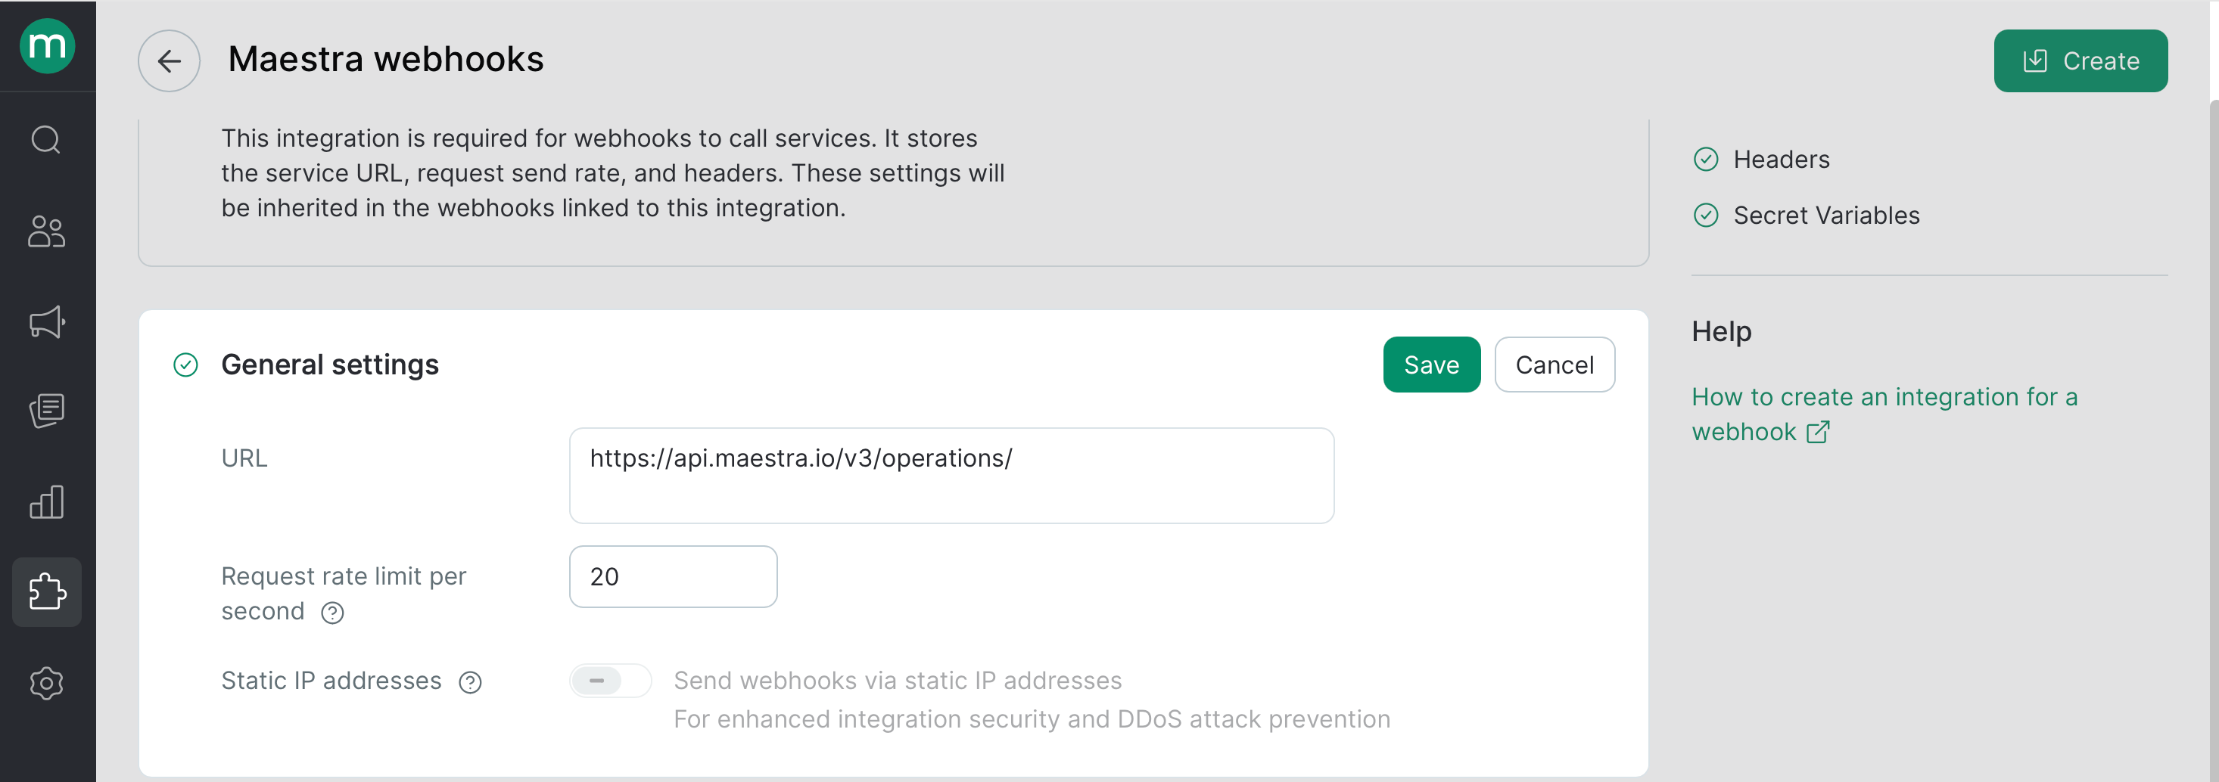Jump to the Secret Variables section
Image resolution: width=2219 pixels, height=782 pixels.
[x=1826, y=216]
